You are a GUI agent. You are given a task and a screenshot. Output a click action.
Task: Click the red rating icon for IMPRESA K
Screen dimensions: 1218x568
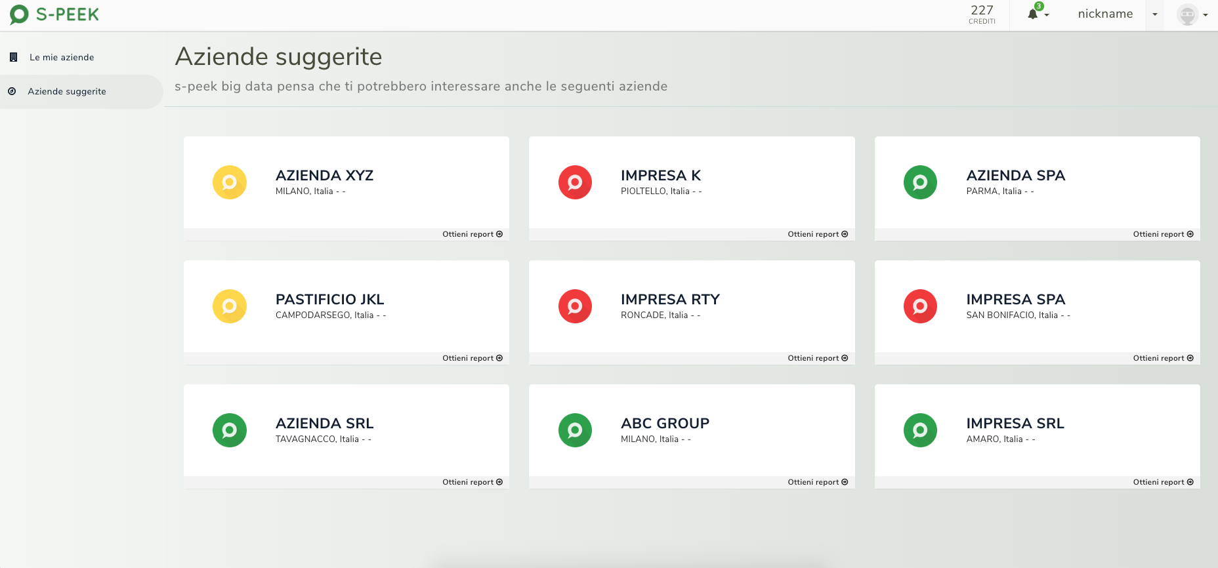point(575,182)
